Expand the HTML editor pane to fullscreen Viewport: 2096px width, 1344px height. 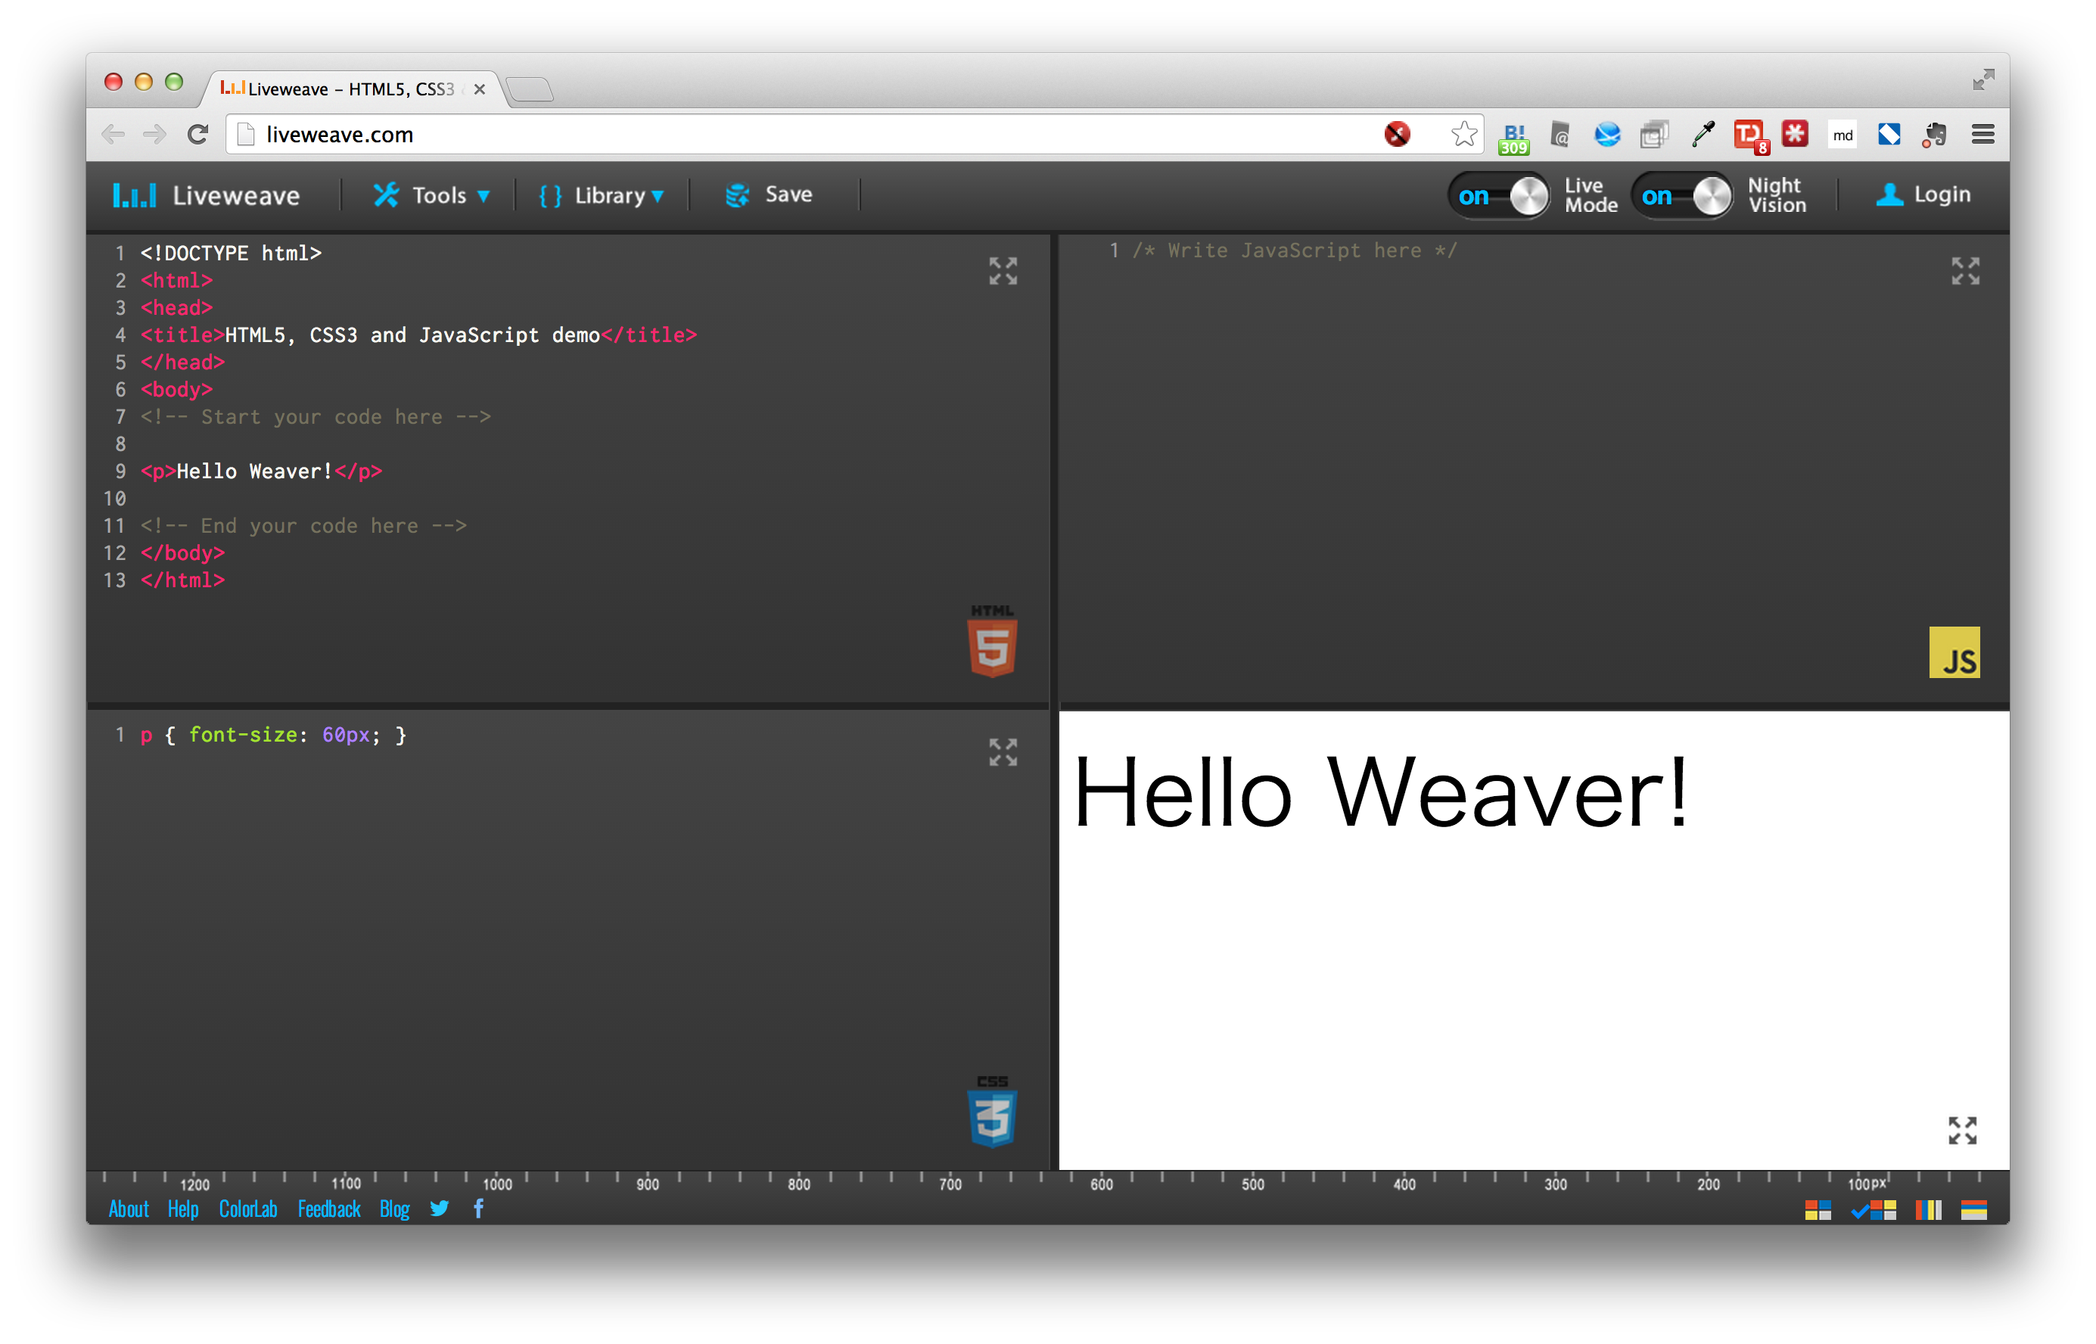point(1003,271)
